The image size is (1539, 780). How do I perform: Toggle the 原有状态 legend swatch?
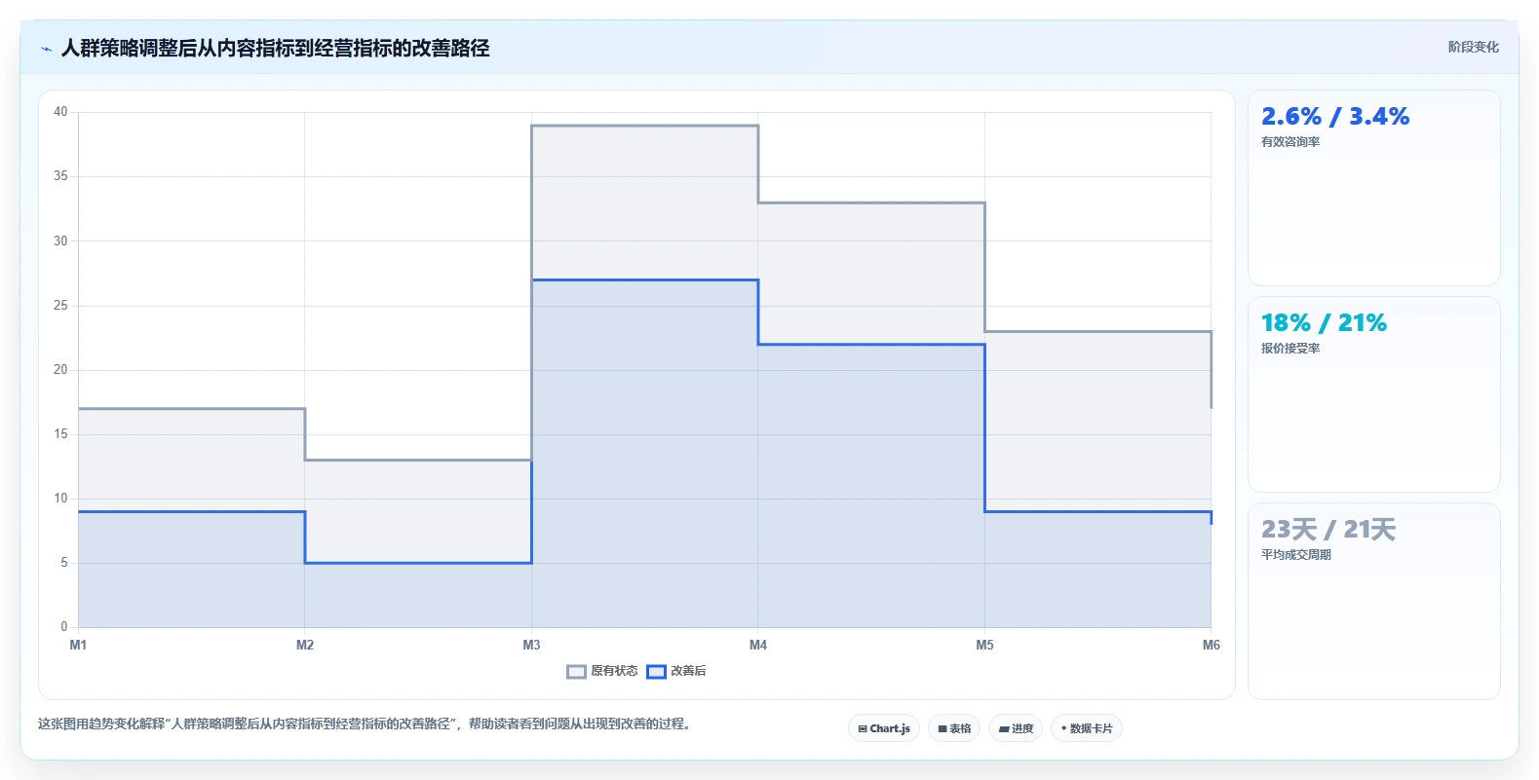click(x=576, y=671)
